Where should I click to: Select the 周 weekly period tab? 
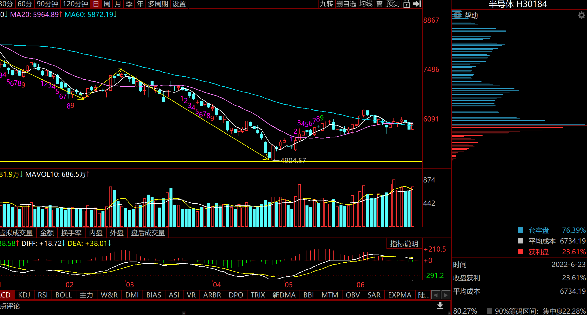coord(107,4)
